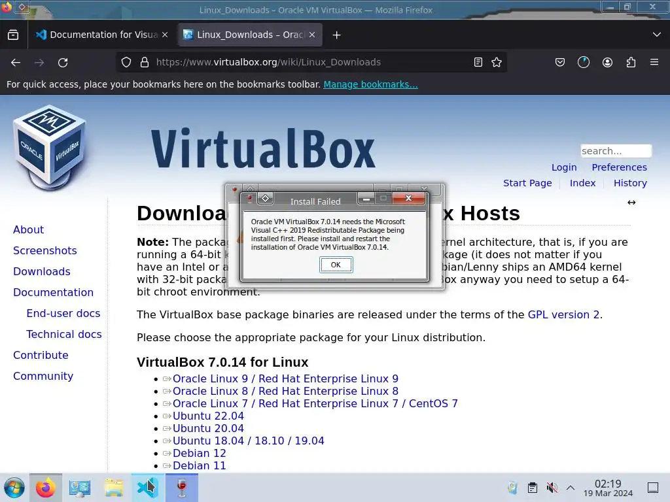Click the wiki search box
Viewport: 670px width, 502px height.
pos(616,151)
